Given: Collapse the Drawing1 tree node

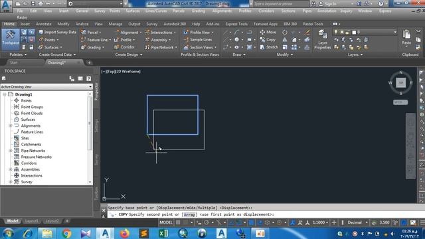Looking at the screenshot, I should pos(5,94).
